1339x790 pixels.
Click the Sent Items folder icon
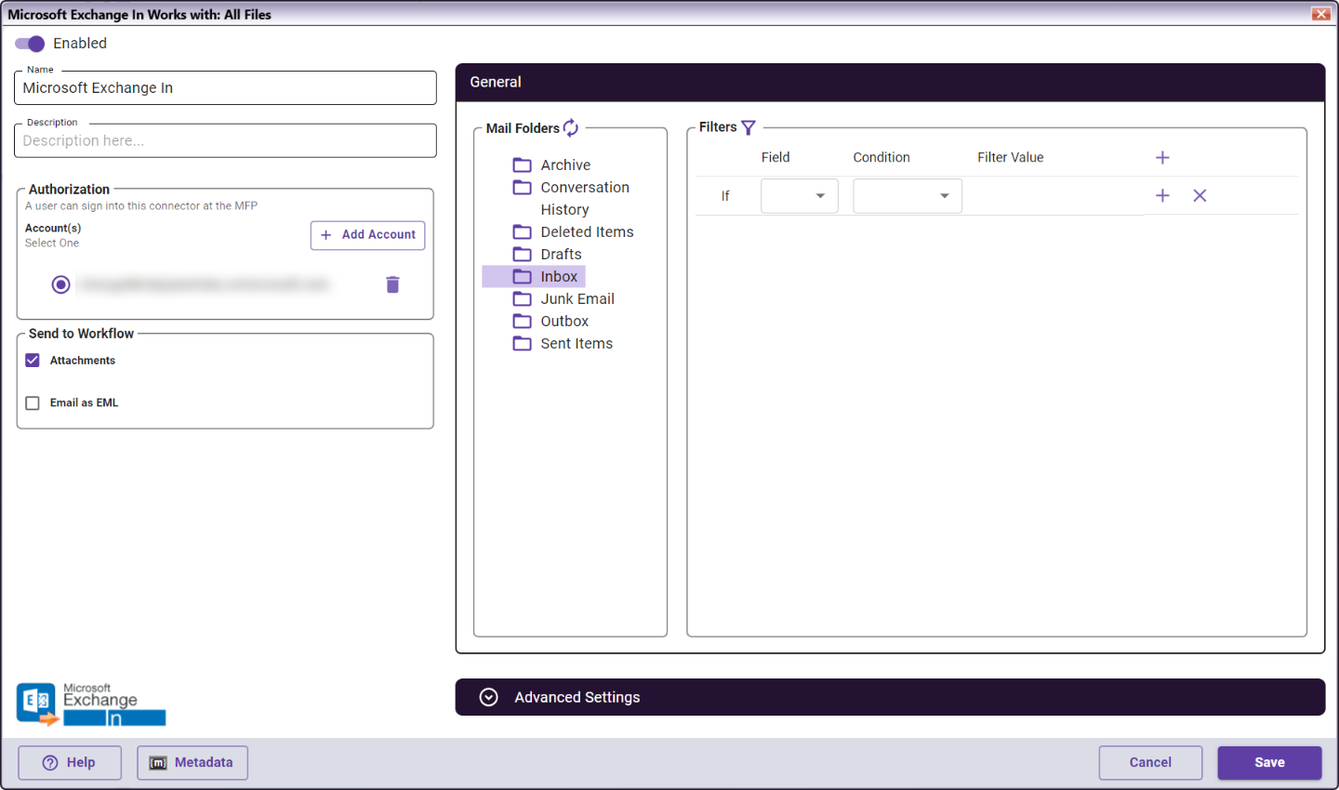point(523,343)
